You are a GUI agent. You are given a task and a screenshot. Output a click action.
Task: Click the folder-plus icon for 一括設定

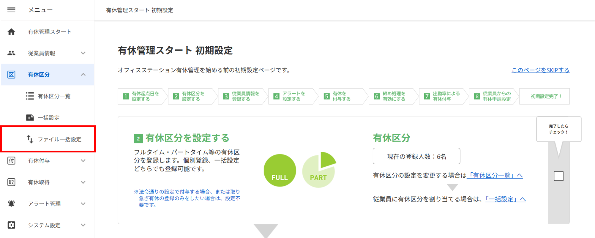[x=30, y=118]
